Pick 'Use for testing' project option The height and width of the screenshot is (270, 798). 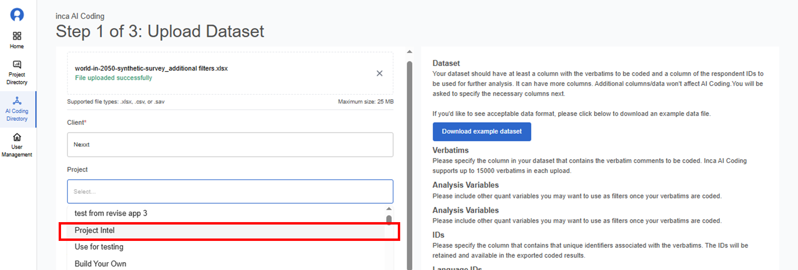pos(99,247)
